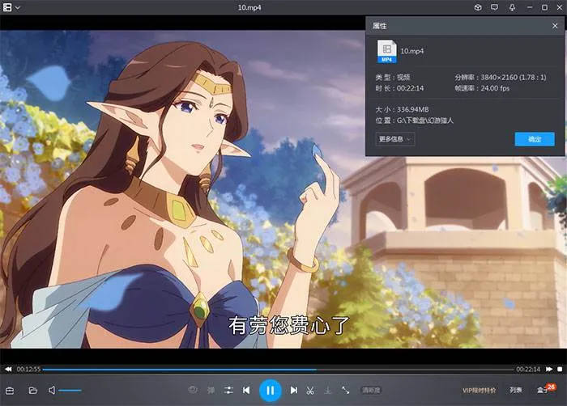Open the 清晰度 quality selector
567x406 pixels.
(x=371, y=390)
